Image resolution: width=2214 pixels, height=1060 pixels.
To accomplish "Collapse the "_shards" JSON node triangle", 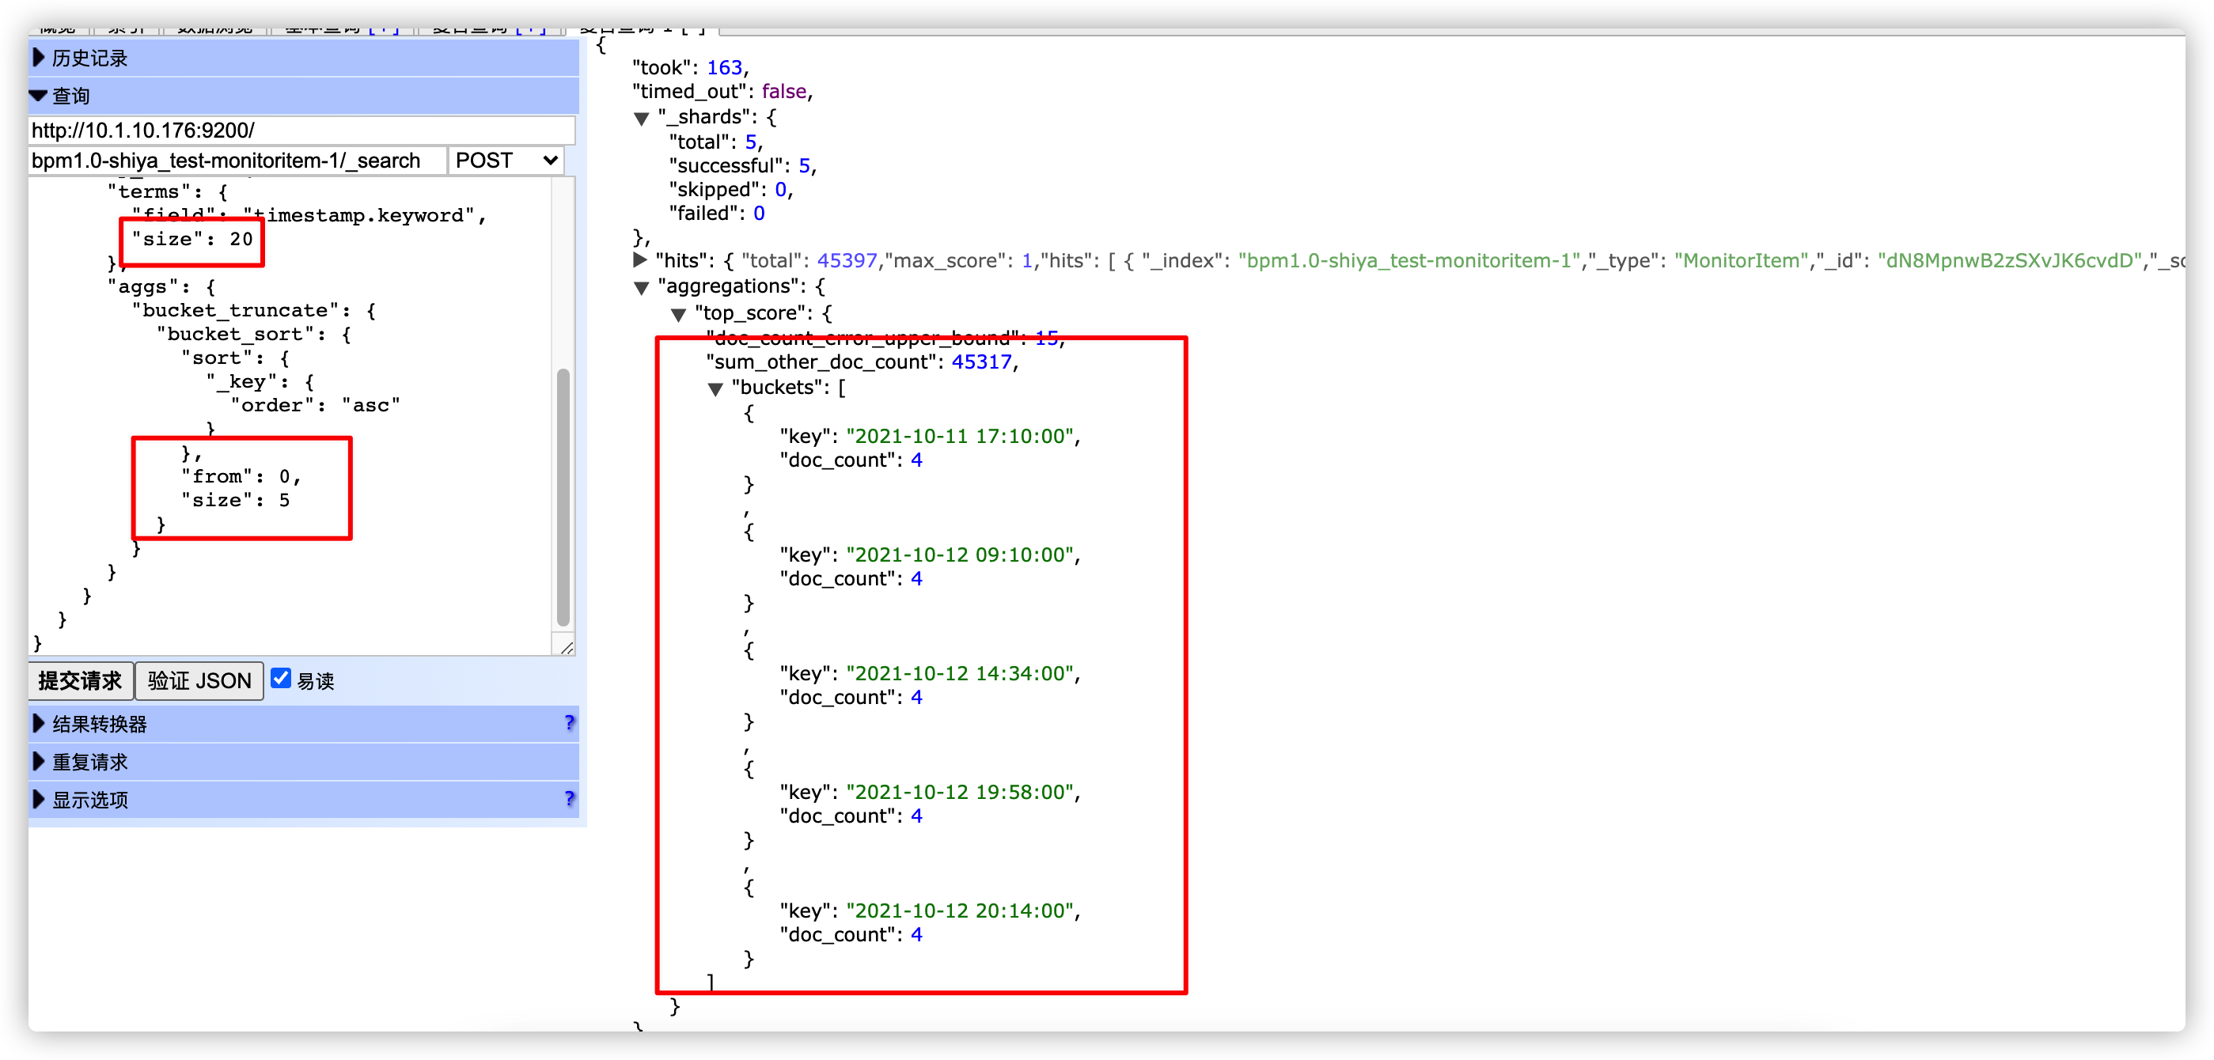I will tap(641, 119).
